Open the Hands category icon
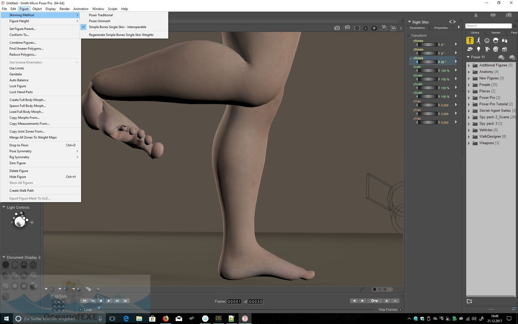Image resolution: width=518 pixels, height=324 pixels. (505, 40)
